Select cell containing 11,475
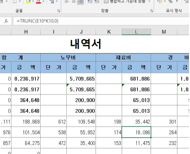Viewport: 190px width, 154px height. (136, 143)
